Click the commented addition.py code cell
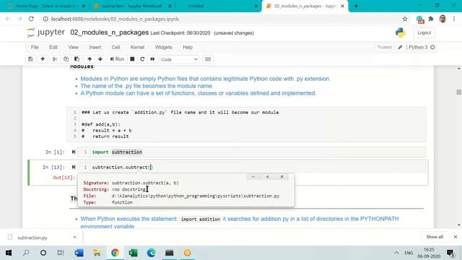The height and width of the screenshot is (260, 462). tap(246, 124)
